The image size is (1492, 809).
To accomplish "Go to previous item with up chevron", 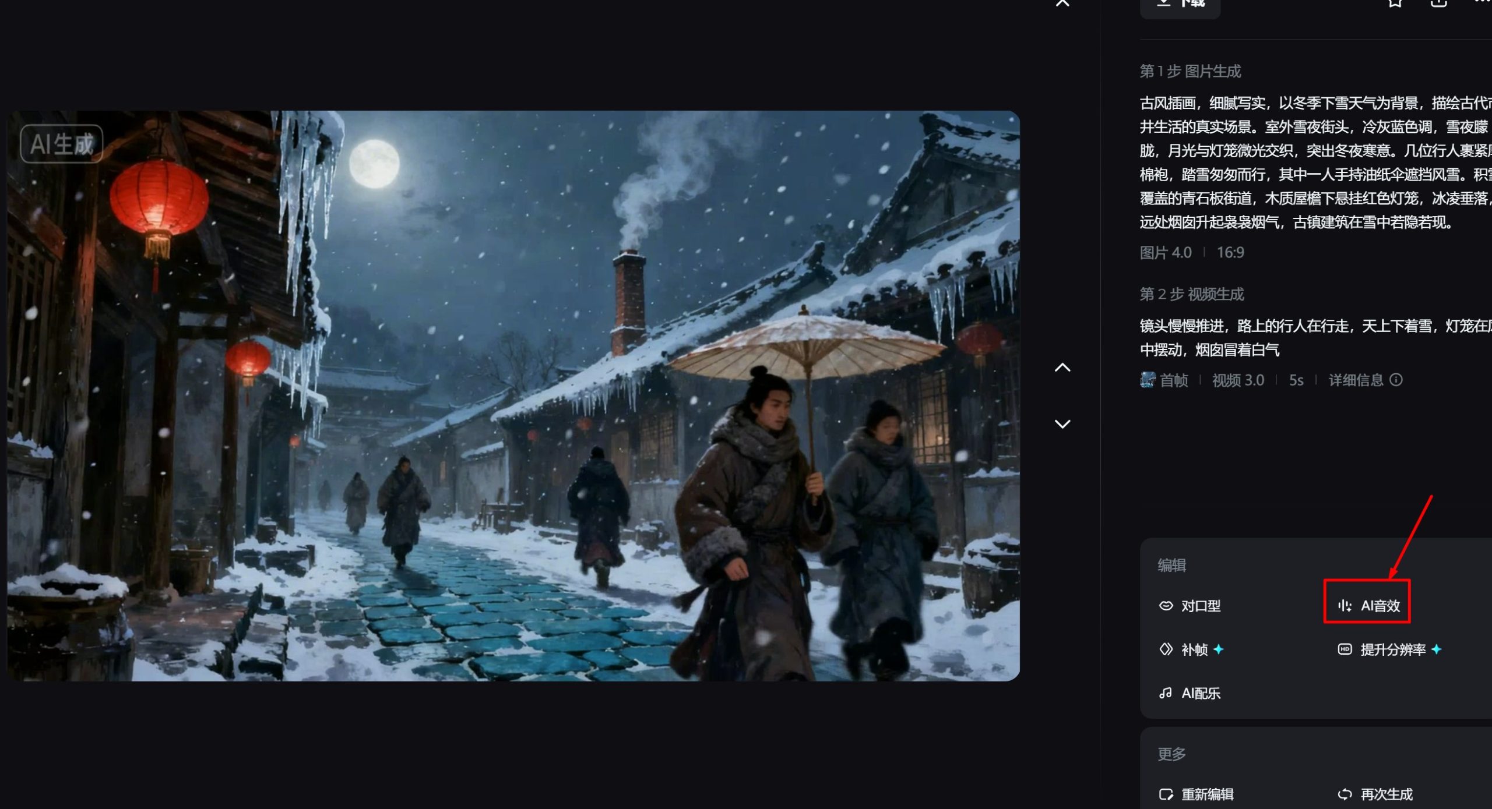I will pos(1062,368).
